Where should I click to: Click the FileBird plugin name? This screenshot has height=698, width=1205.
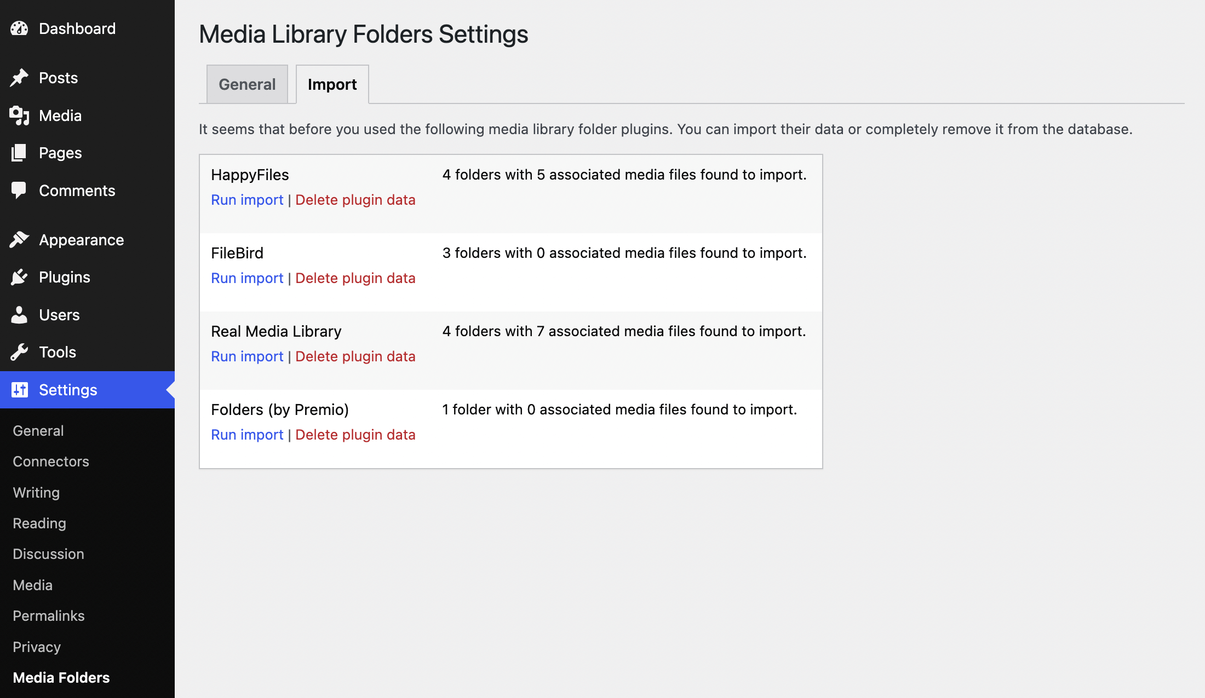tap(237, 253)
